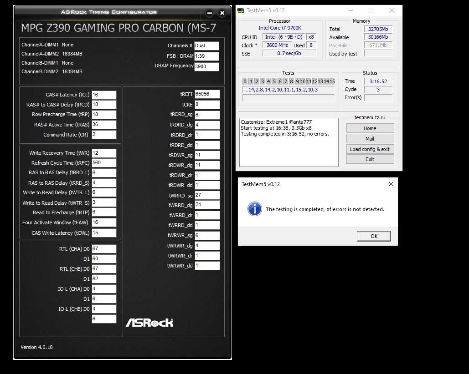Click the tWTR_S value field
The image size is (469, 374).
coord(104,202)
